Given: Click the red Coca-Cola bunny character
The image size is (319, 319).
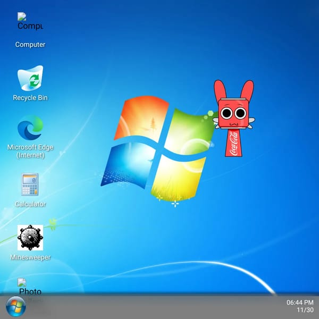Looking at the screenshot, I should [234, 118].
